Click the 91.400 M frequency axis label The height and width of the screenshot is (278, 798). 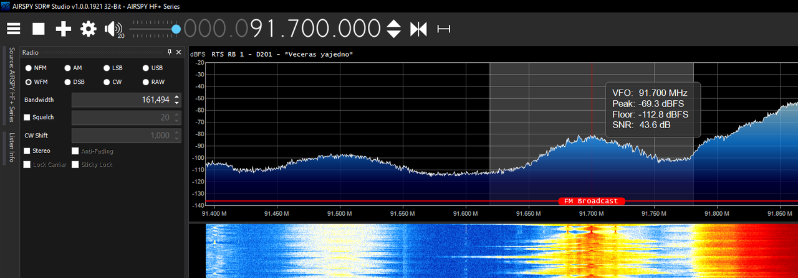[214, 213]
